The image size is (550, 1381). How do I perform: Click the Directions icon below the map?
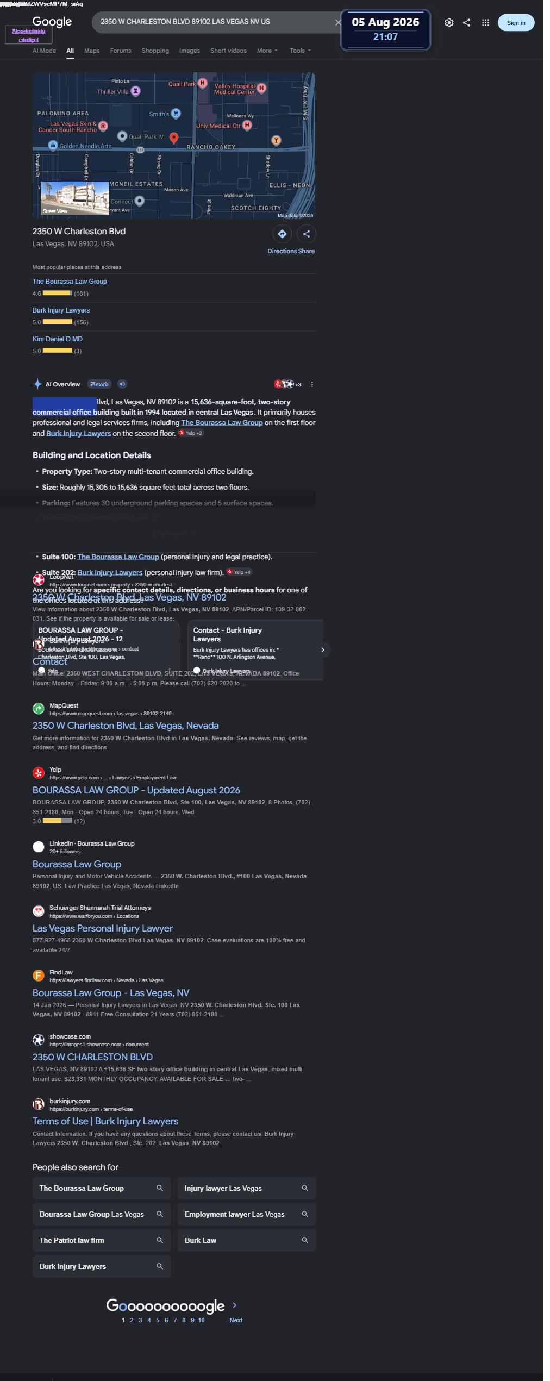[x=282, y=234]
